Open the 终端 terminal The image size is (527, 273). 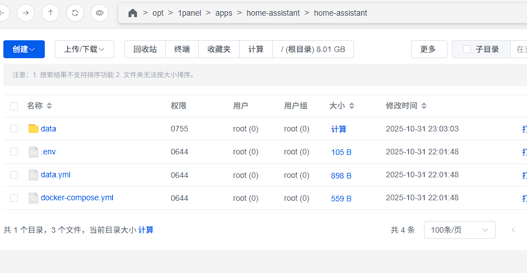[x=182, y=49]
